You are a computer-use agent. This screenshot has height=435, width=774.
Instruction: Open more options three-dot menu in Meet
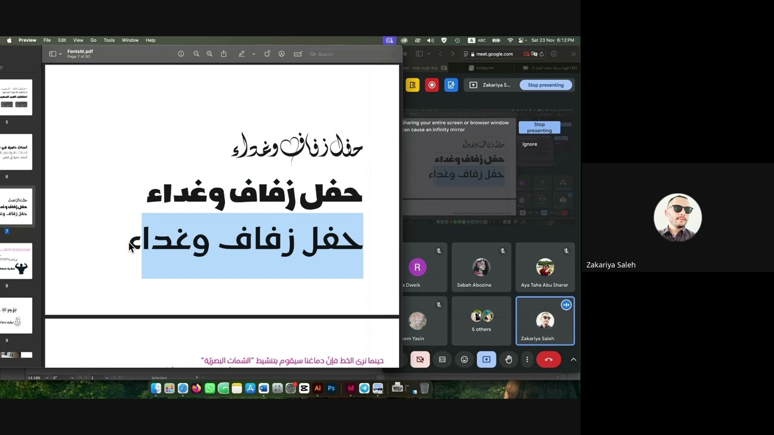pyautogui.click(x=527, y=359)
